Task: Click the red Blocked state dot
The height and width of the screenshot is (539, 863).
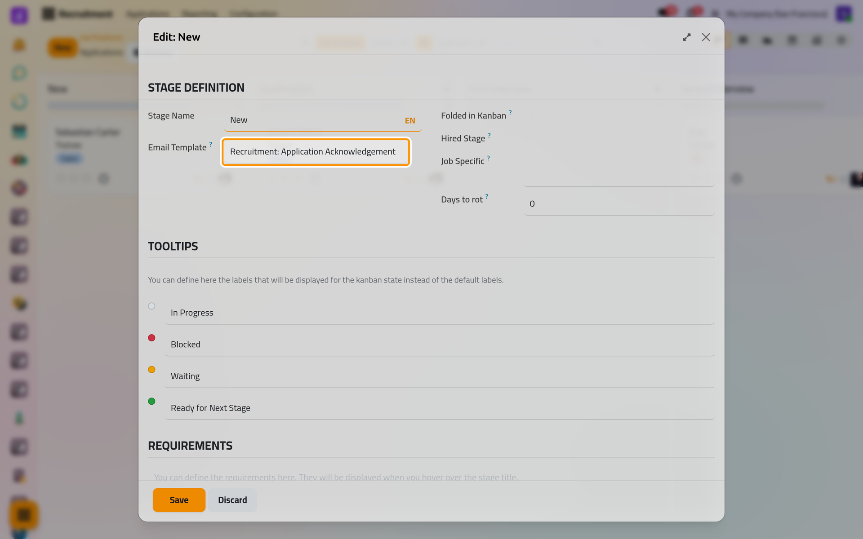Action: [x=151, y=338]
